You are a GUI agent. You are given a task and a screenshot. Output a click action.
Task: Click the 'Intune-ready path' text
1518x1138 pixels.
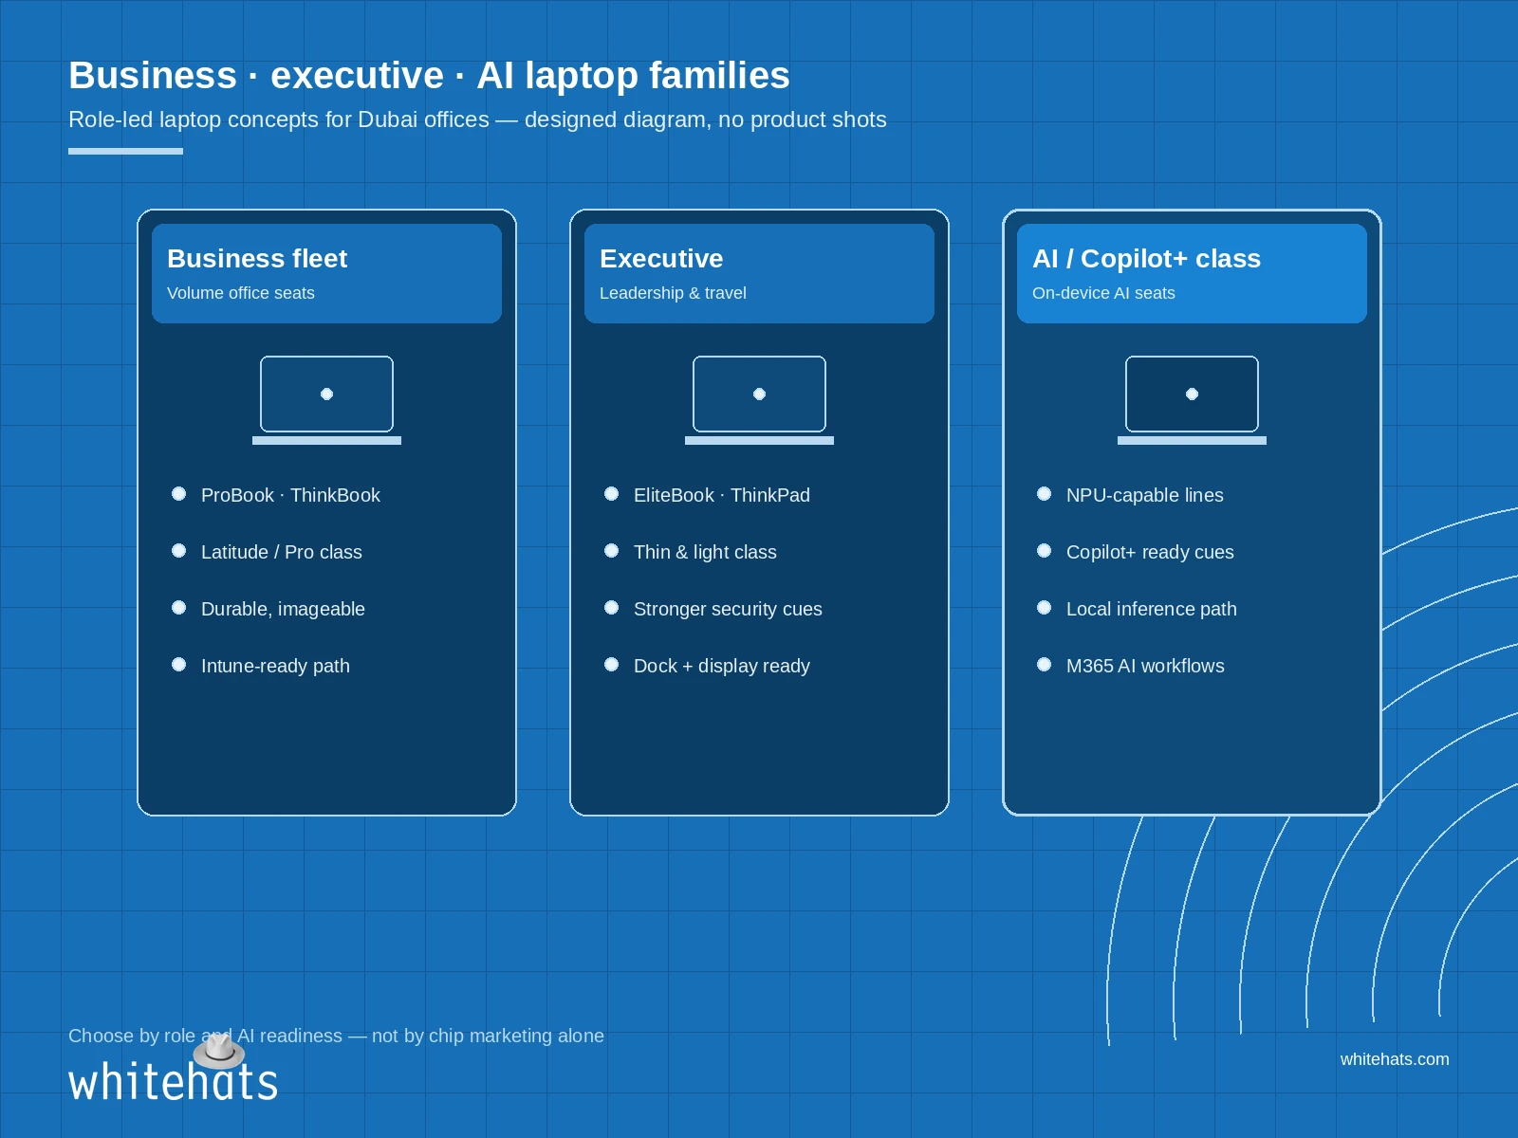275,666
